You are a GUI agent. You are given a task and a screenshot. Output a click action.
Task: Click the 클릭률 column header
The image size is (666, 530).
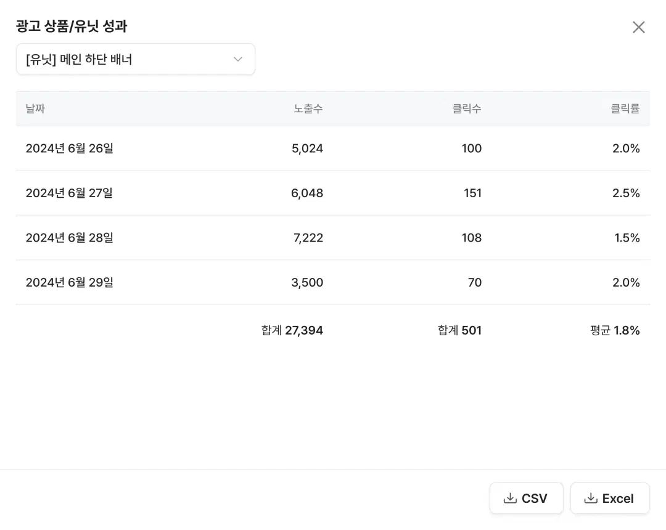625,108
